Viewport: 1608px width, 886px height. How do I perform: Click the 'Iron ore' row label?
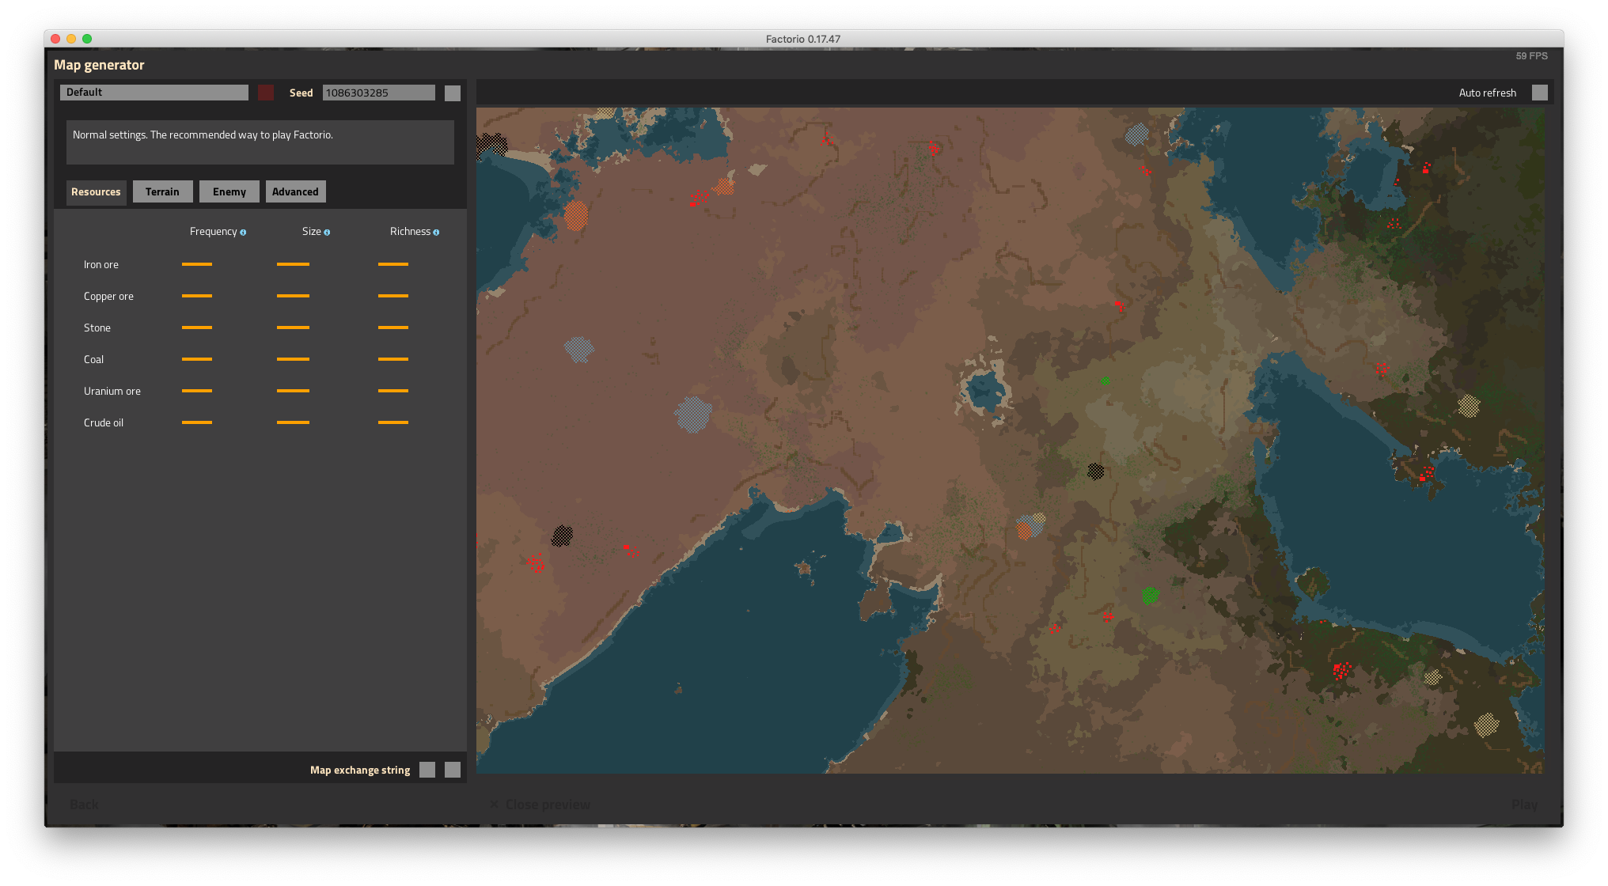(101, 265)
